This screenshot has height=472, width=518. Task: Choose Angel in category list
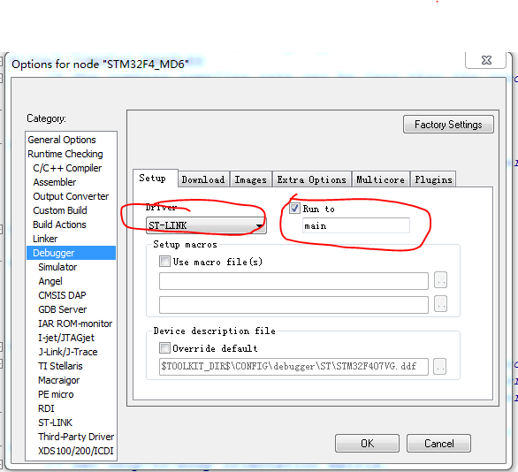(50, 281)
